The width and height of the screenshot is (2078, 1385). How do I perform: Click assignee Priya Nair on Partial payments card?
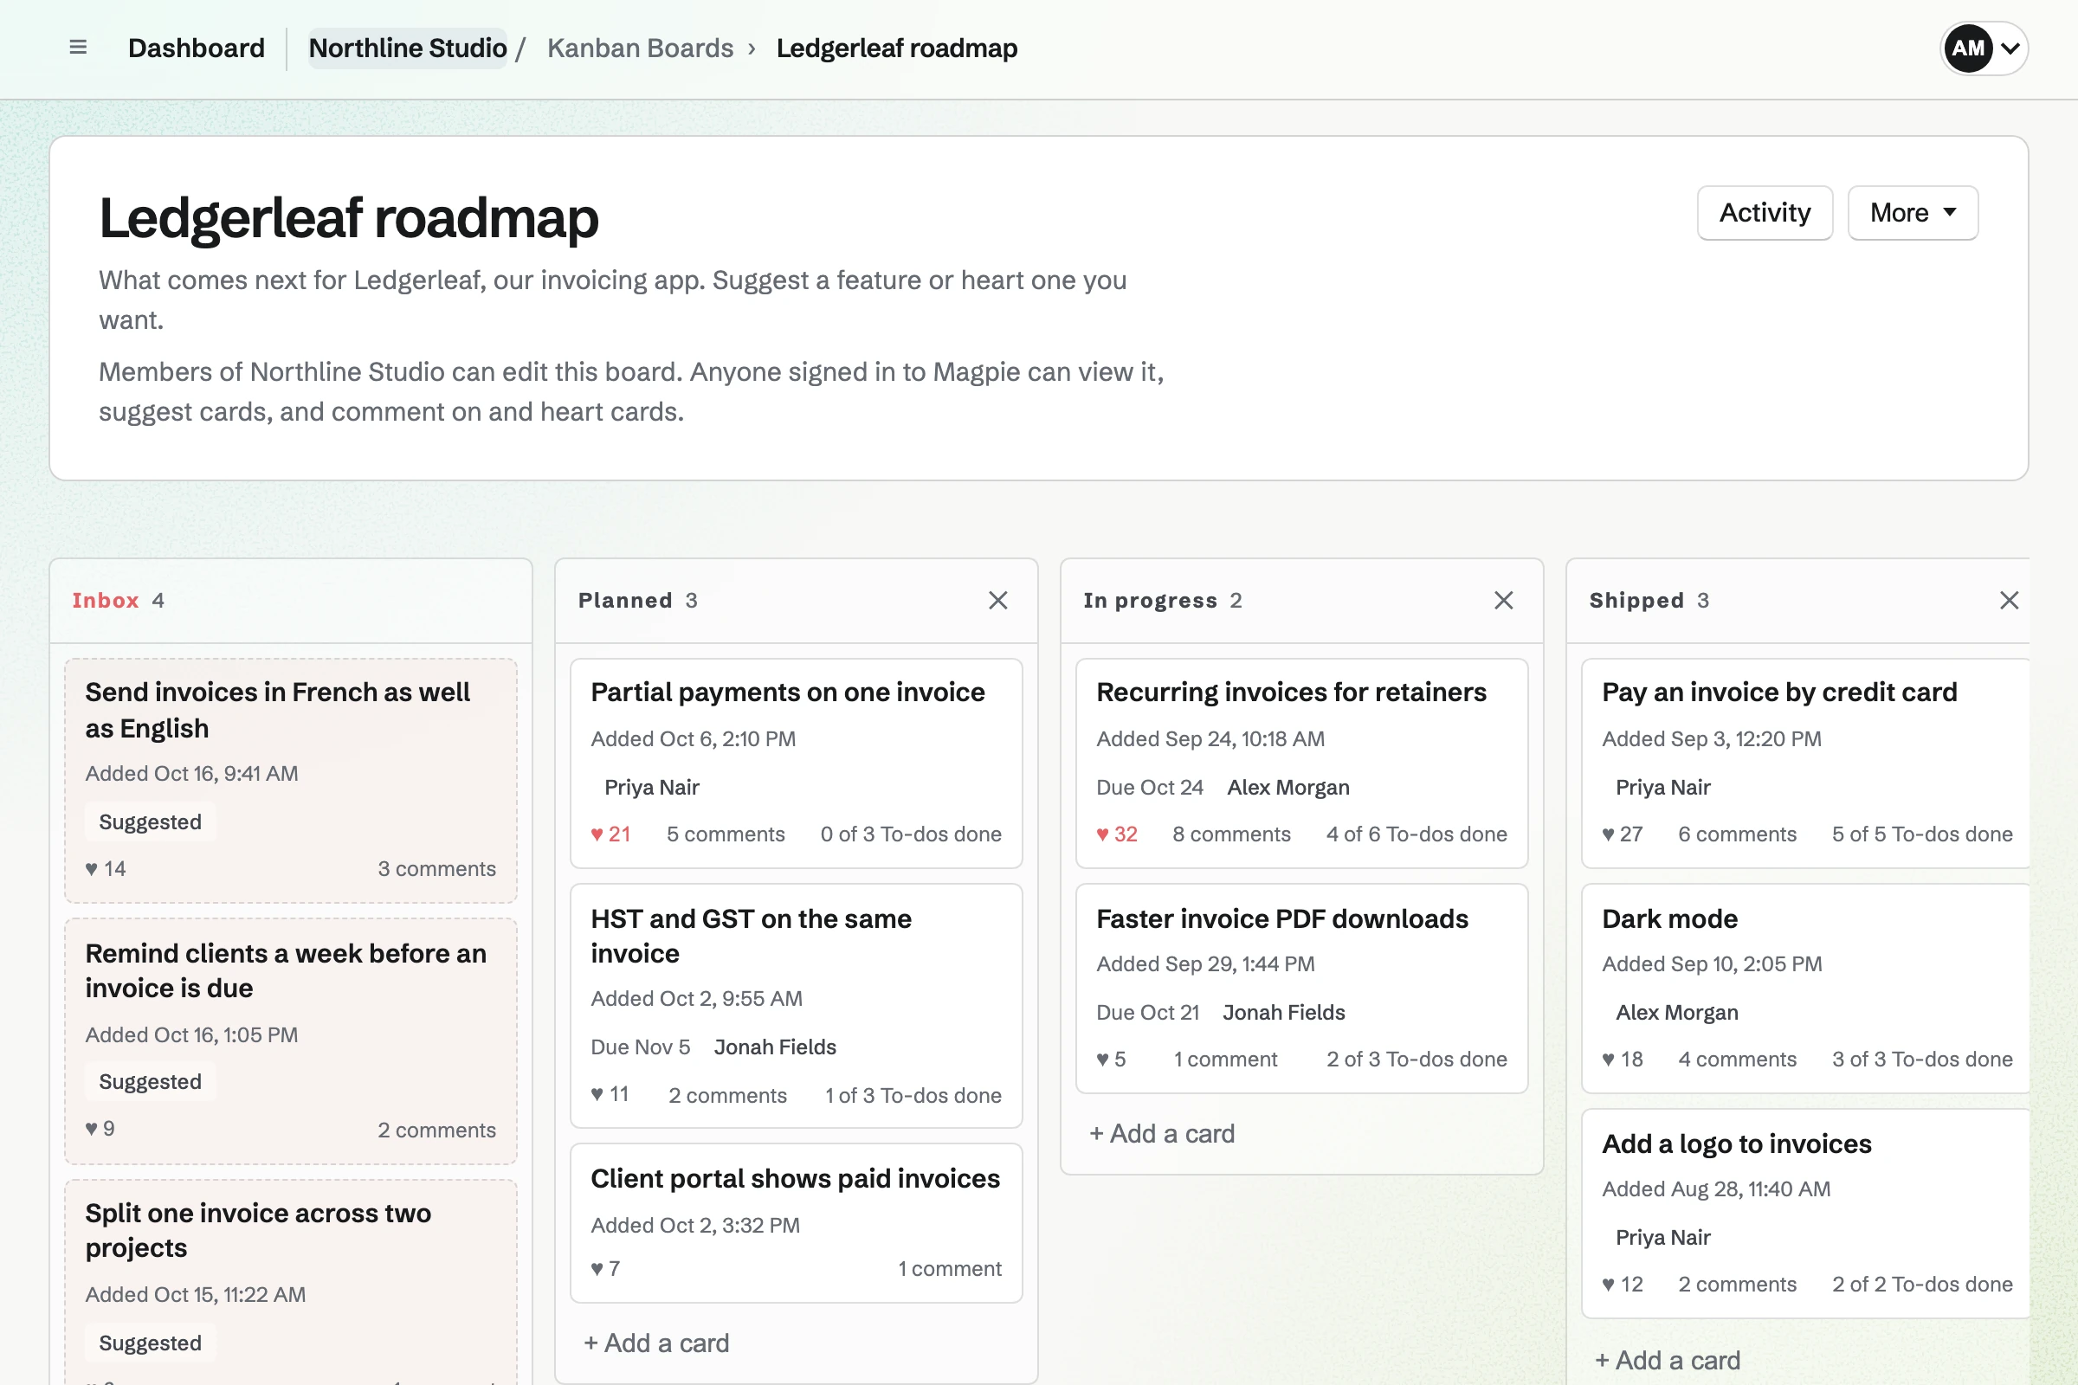[651, 787]
